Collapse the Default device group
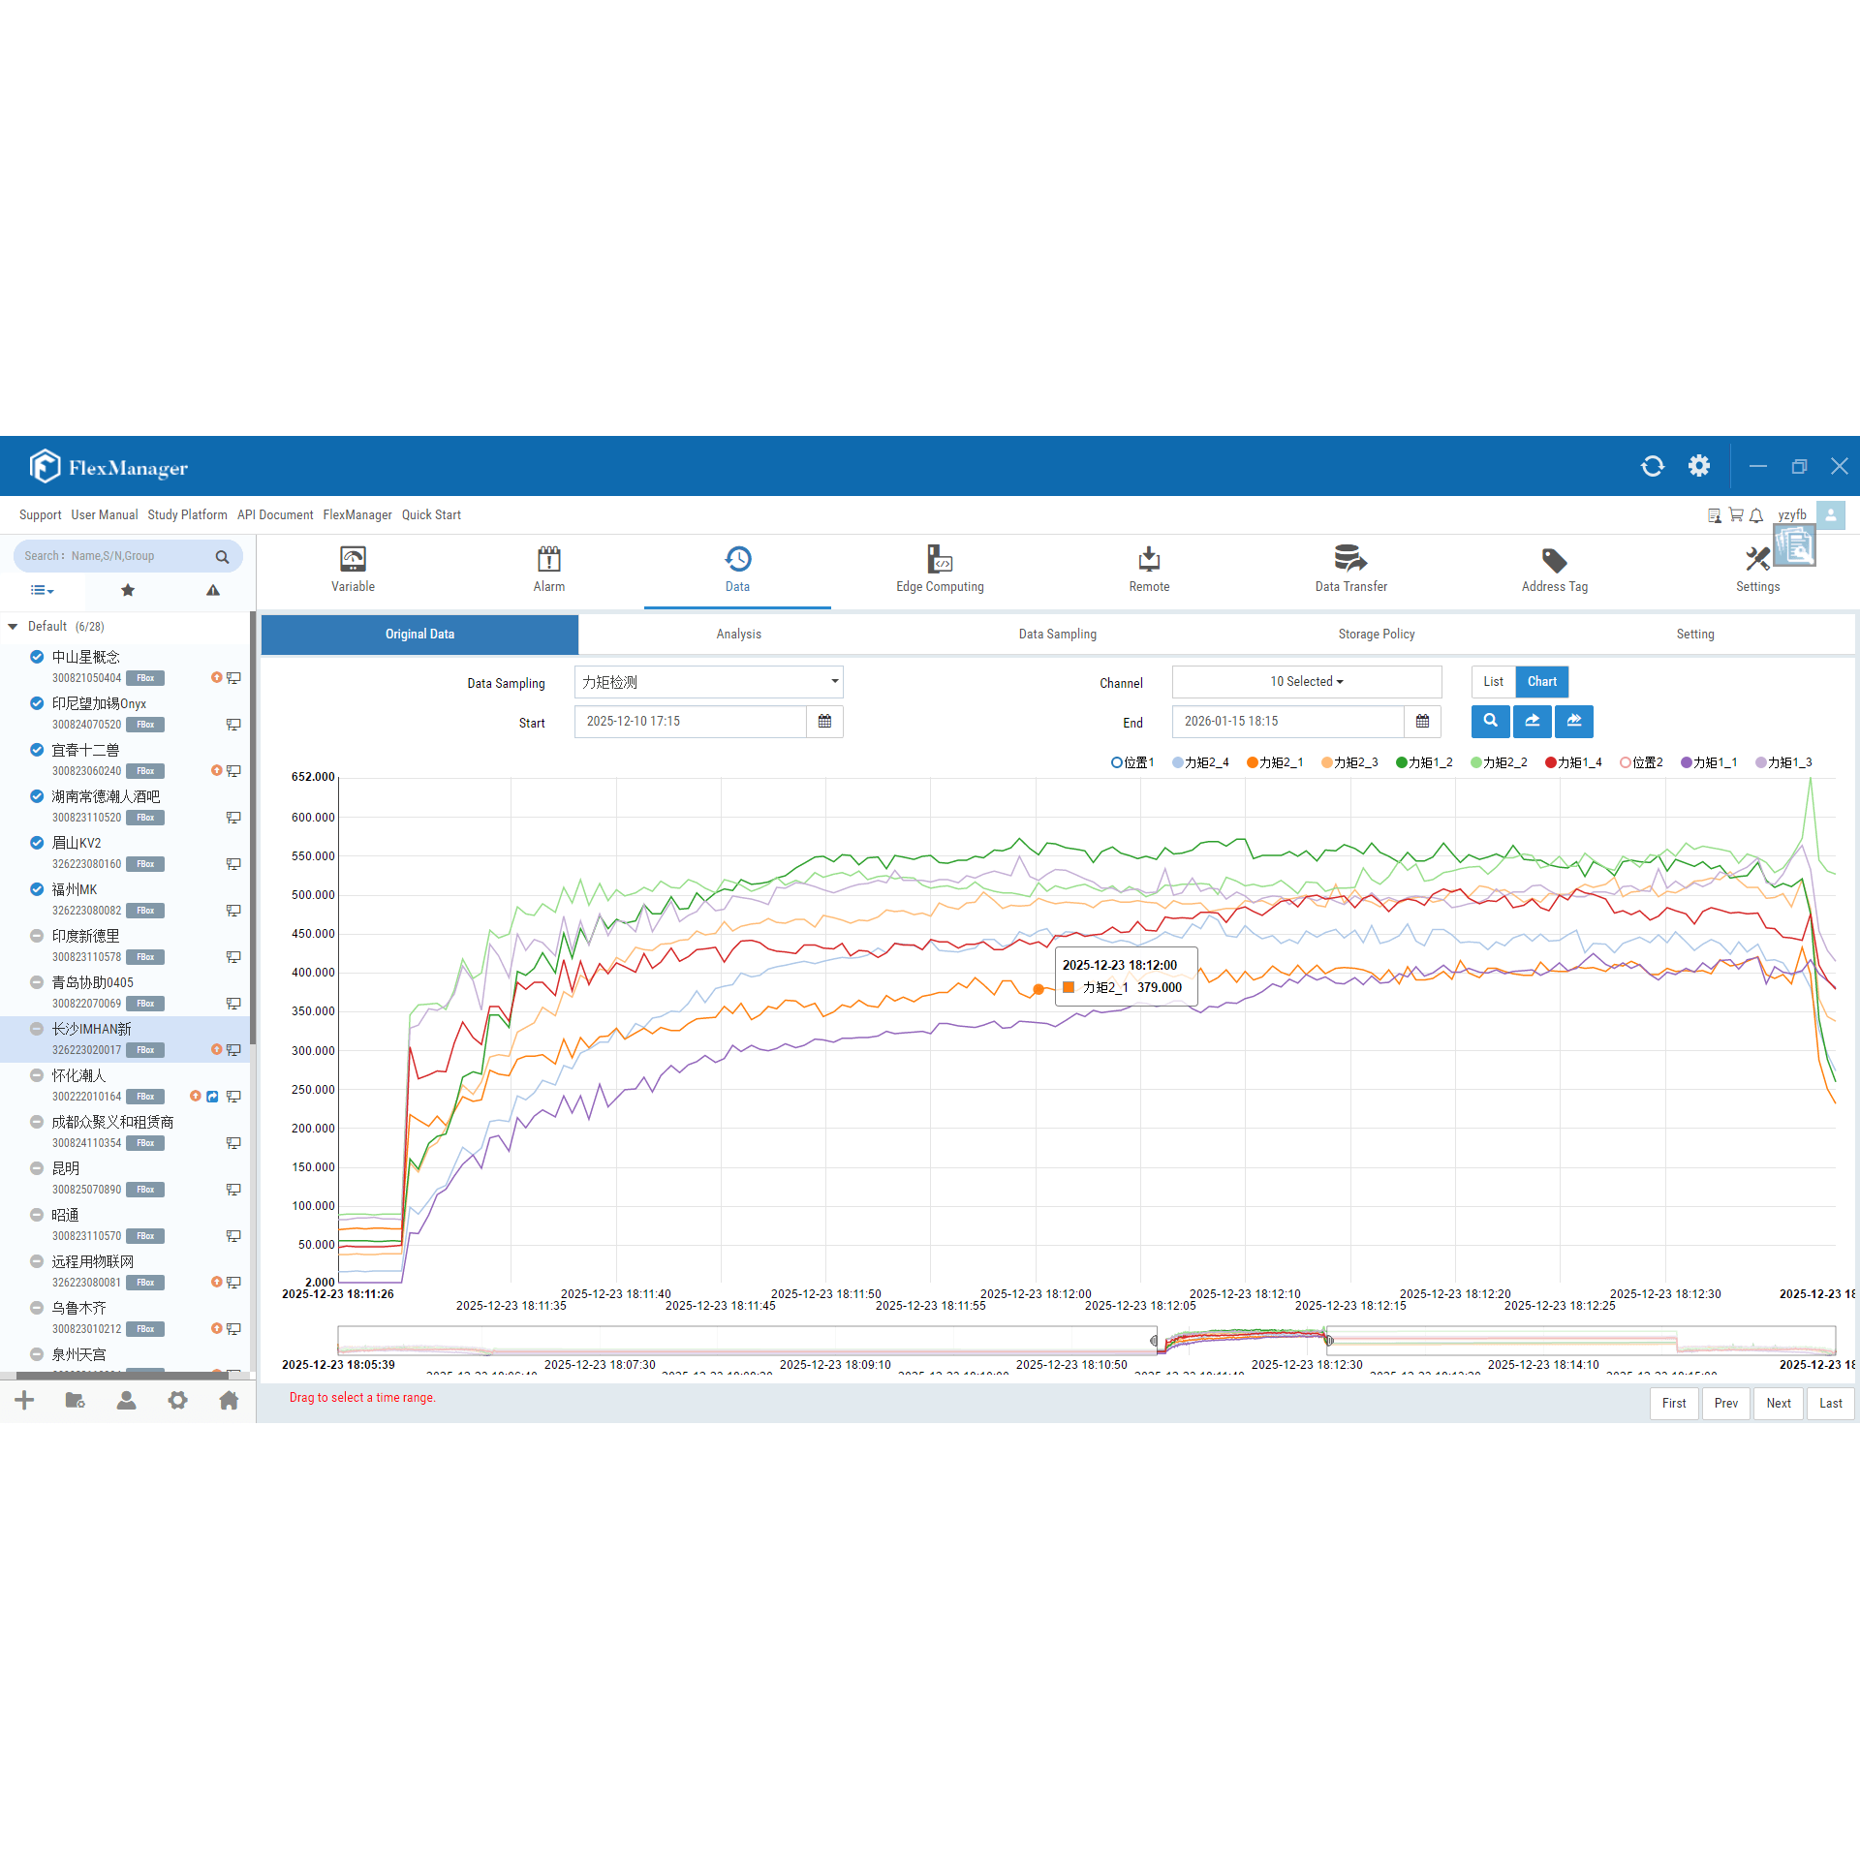This screenshot has width=1860, height=1860. pyautogui.click(x=14, y=627)
